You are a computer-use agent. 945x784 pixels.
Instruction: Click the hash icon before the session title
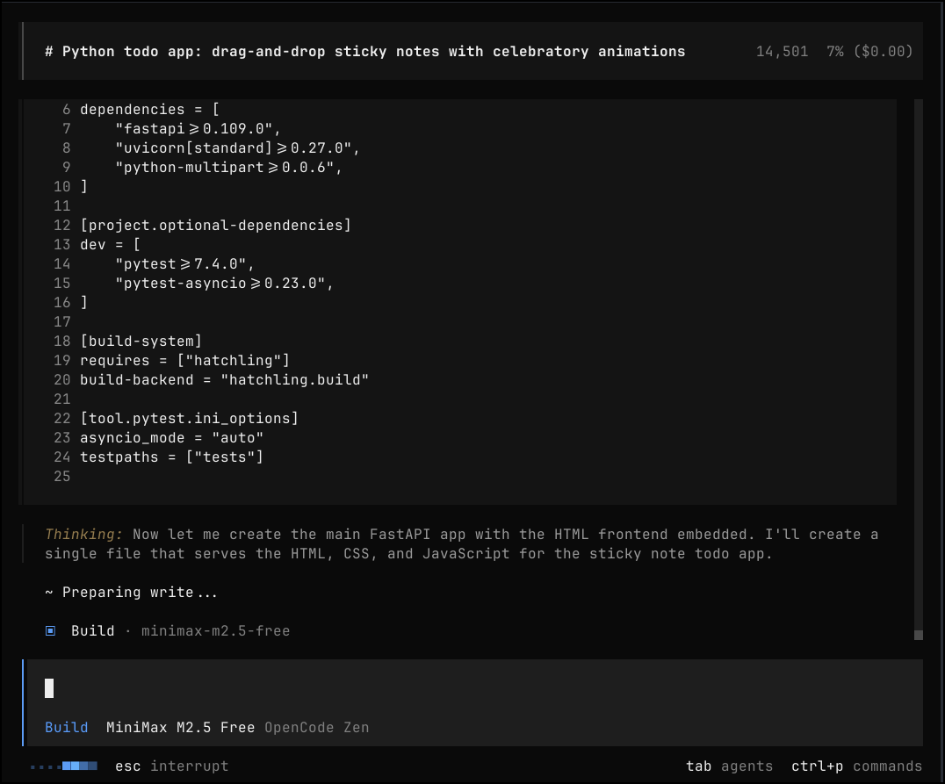click(x=48, y=51)
